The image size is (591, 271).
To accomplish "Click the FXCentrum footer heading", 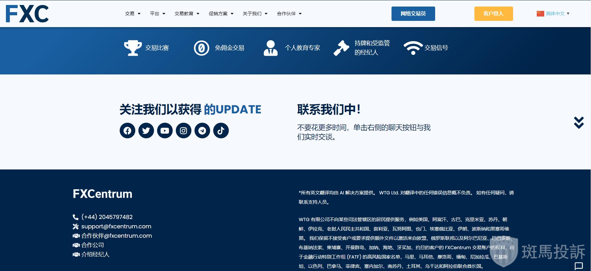I will point(103,194).
